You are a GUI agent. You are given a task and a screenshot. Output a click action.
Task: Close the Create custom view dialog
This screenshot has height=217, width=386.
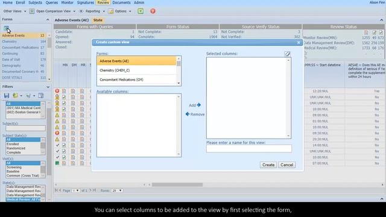[299, 42]
